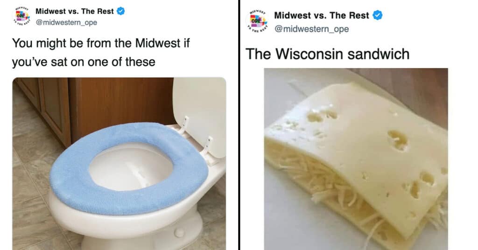Click the toilet bowl opening in photo

[131, 167]
